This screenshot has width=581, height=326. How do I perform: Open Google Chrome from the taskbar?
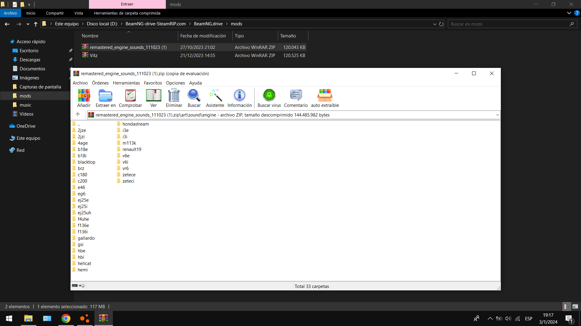[x=66, y=318]
